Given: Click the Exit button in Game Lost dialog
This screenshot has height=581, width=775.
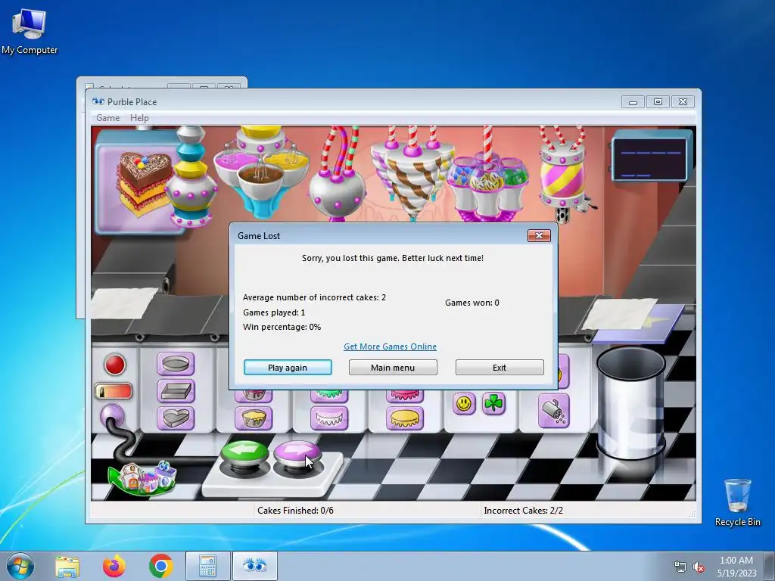Looking at the screenshot, I should tap(500, 368).
